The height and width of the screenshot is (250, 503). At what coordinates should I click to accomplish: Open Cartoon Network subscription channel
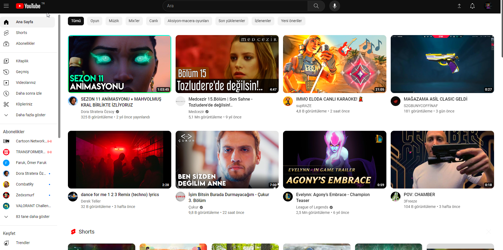28,141
